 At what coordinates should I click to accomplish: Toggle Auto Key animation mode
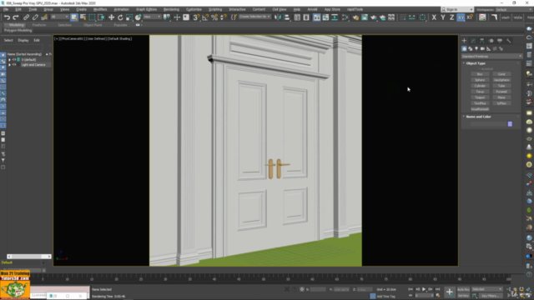click(x=463, y=289)
